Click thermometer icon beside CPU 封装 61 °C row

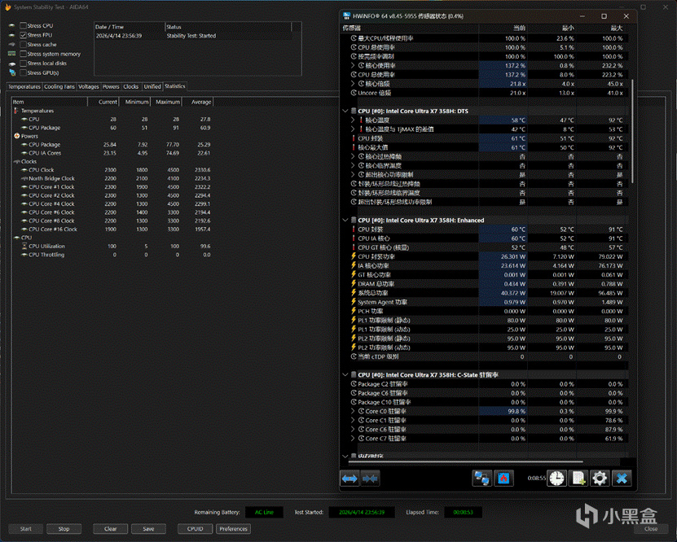point(354,138)
